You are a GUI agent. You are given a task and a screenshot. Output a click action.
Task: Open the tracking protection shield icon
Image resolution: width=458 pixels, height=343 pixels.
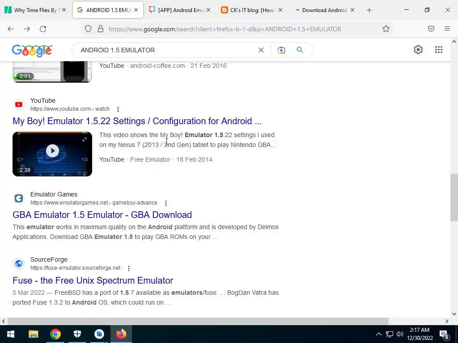point(88,29)
